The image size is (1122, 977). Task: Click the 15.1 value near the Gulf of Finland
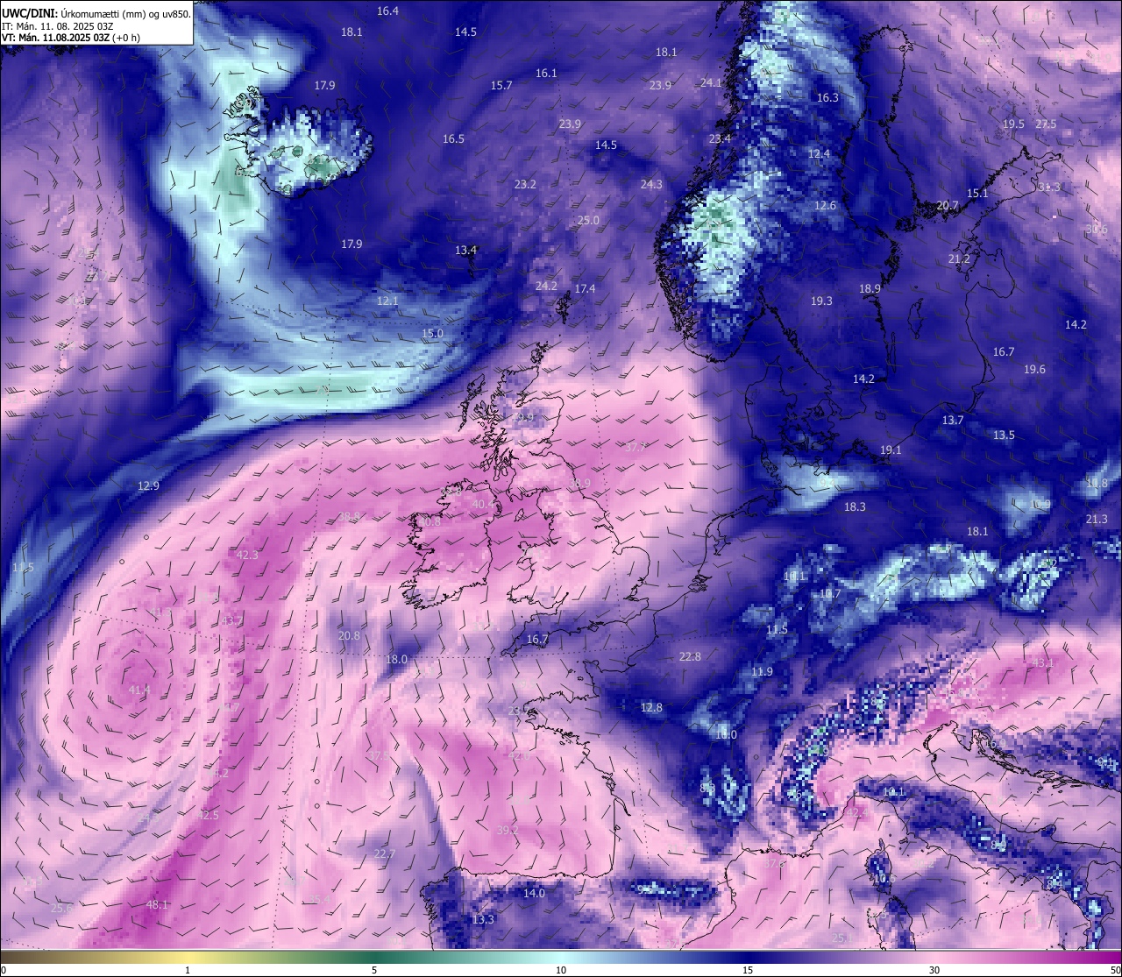(977, 193)
